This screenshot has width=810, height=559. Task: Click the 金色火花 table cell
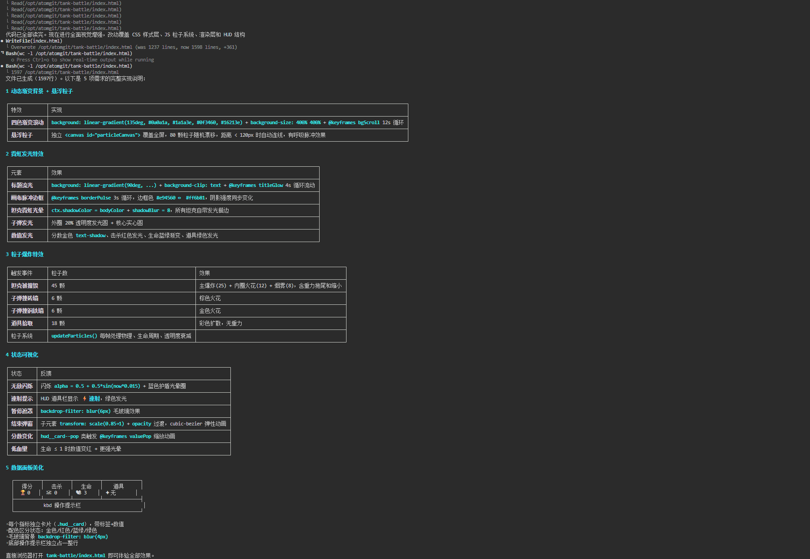(271, 311)
